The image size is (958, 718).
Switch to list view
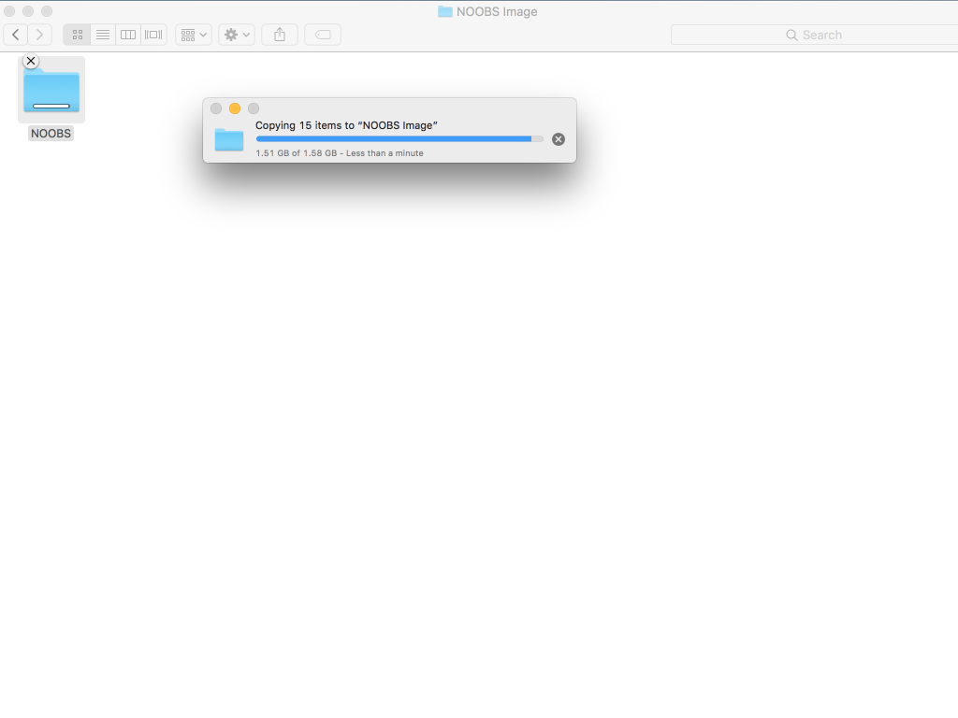[x=103, y=35]
